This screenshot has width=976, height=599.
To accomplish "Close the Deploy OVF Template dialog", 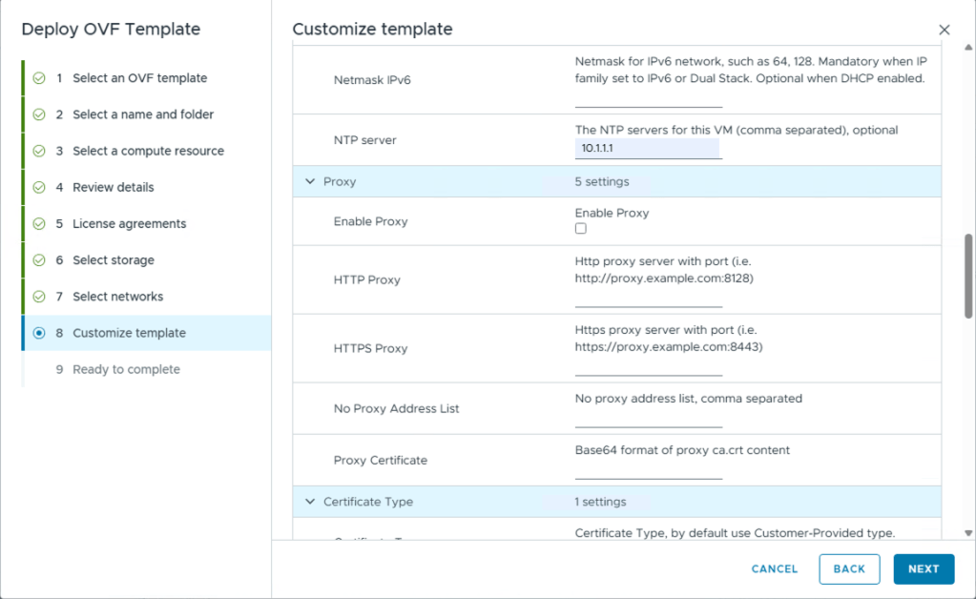I will pos(945,30).
